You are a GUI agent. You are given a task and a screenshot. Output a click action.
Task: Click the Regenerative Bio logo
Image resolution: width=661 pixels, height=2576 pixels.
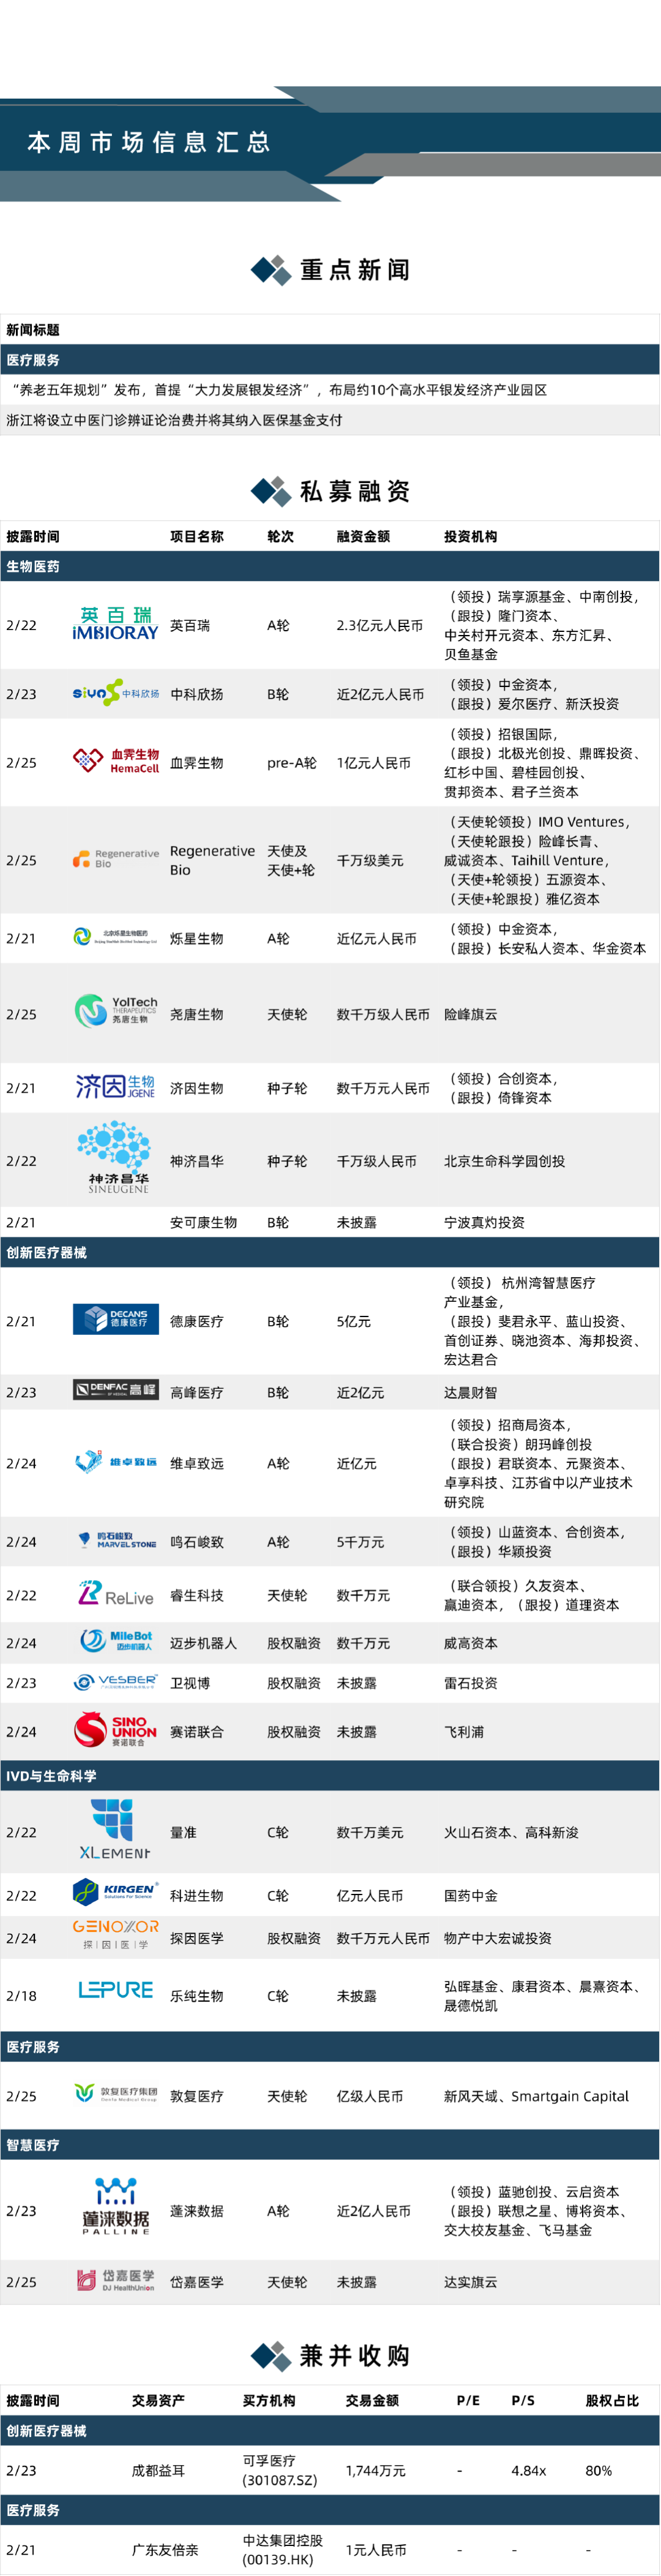pos(116,859)
